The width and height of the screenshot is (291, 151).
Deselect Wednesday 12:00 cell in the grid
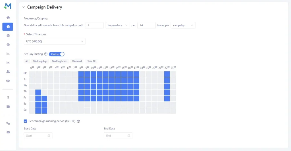tap(106, 86)
